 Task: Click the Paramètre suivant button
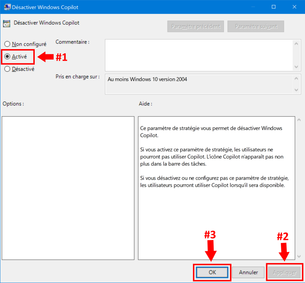[x=256, y=26]
